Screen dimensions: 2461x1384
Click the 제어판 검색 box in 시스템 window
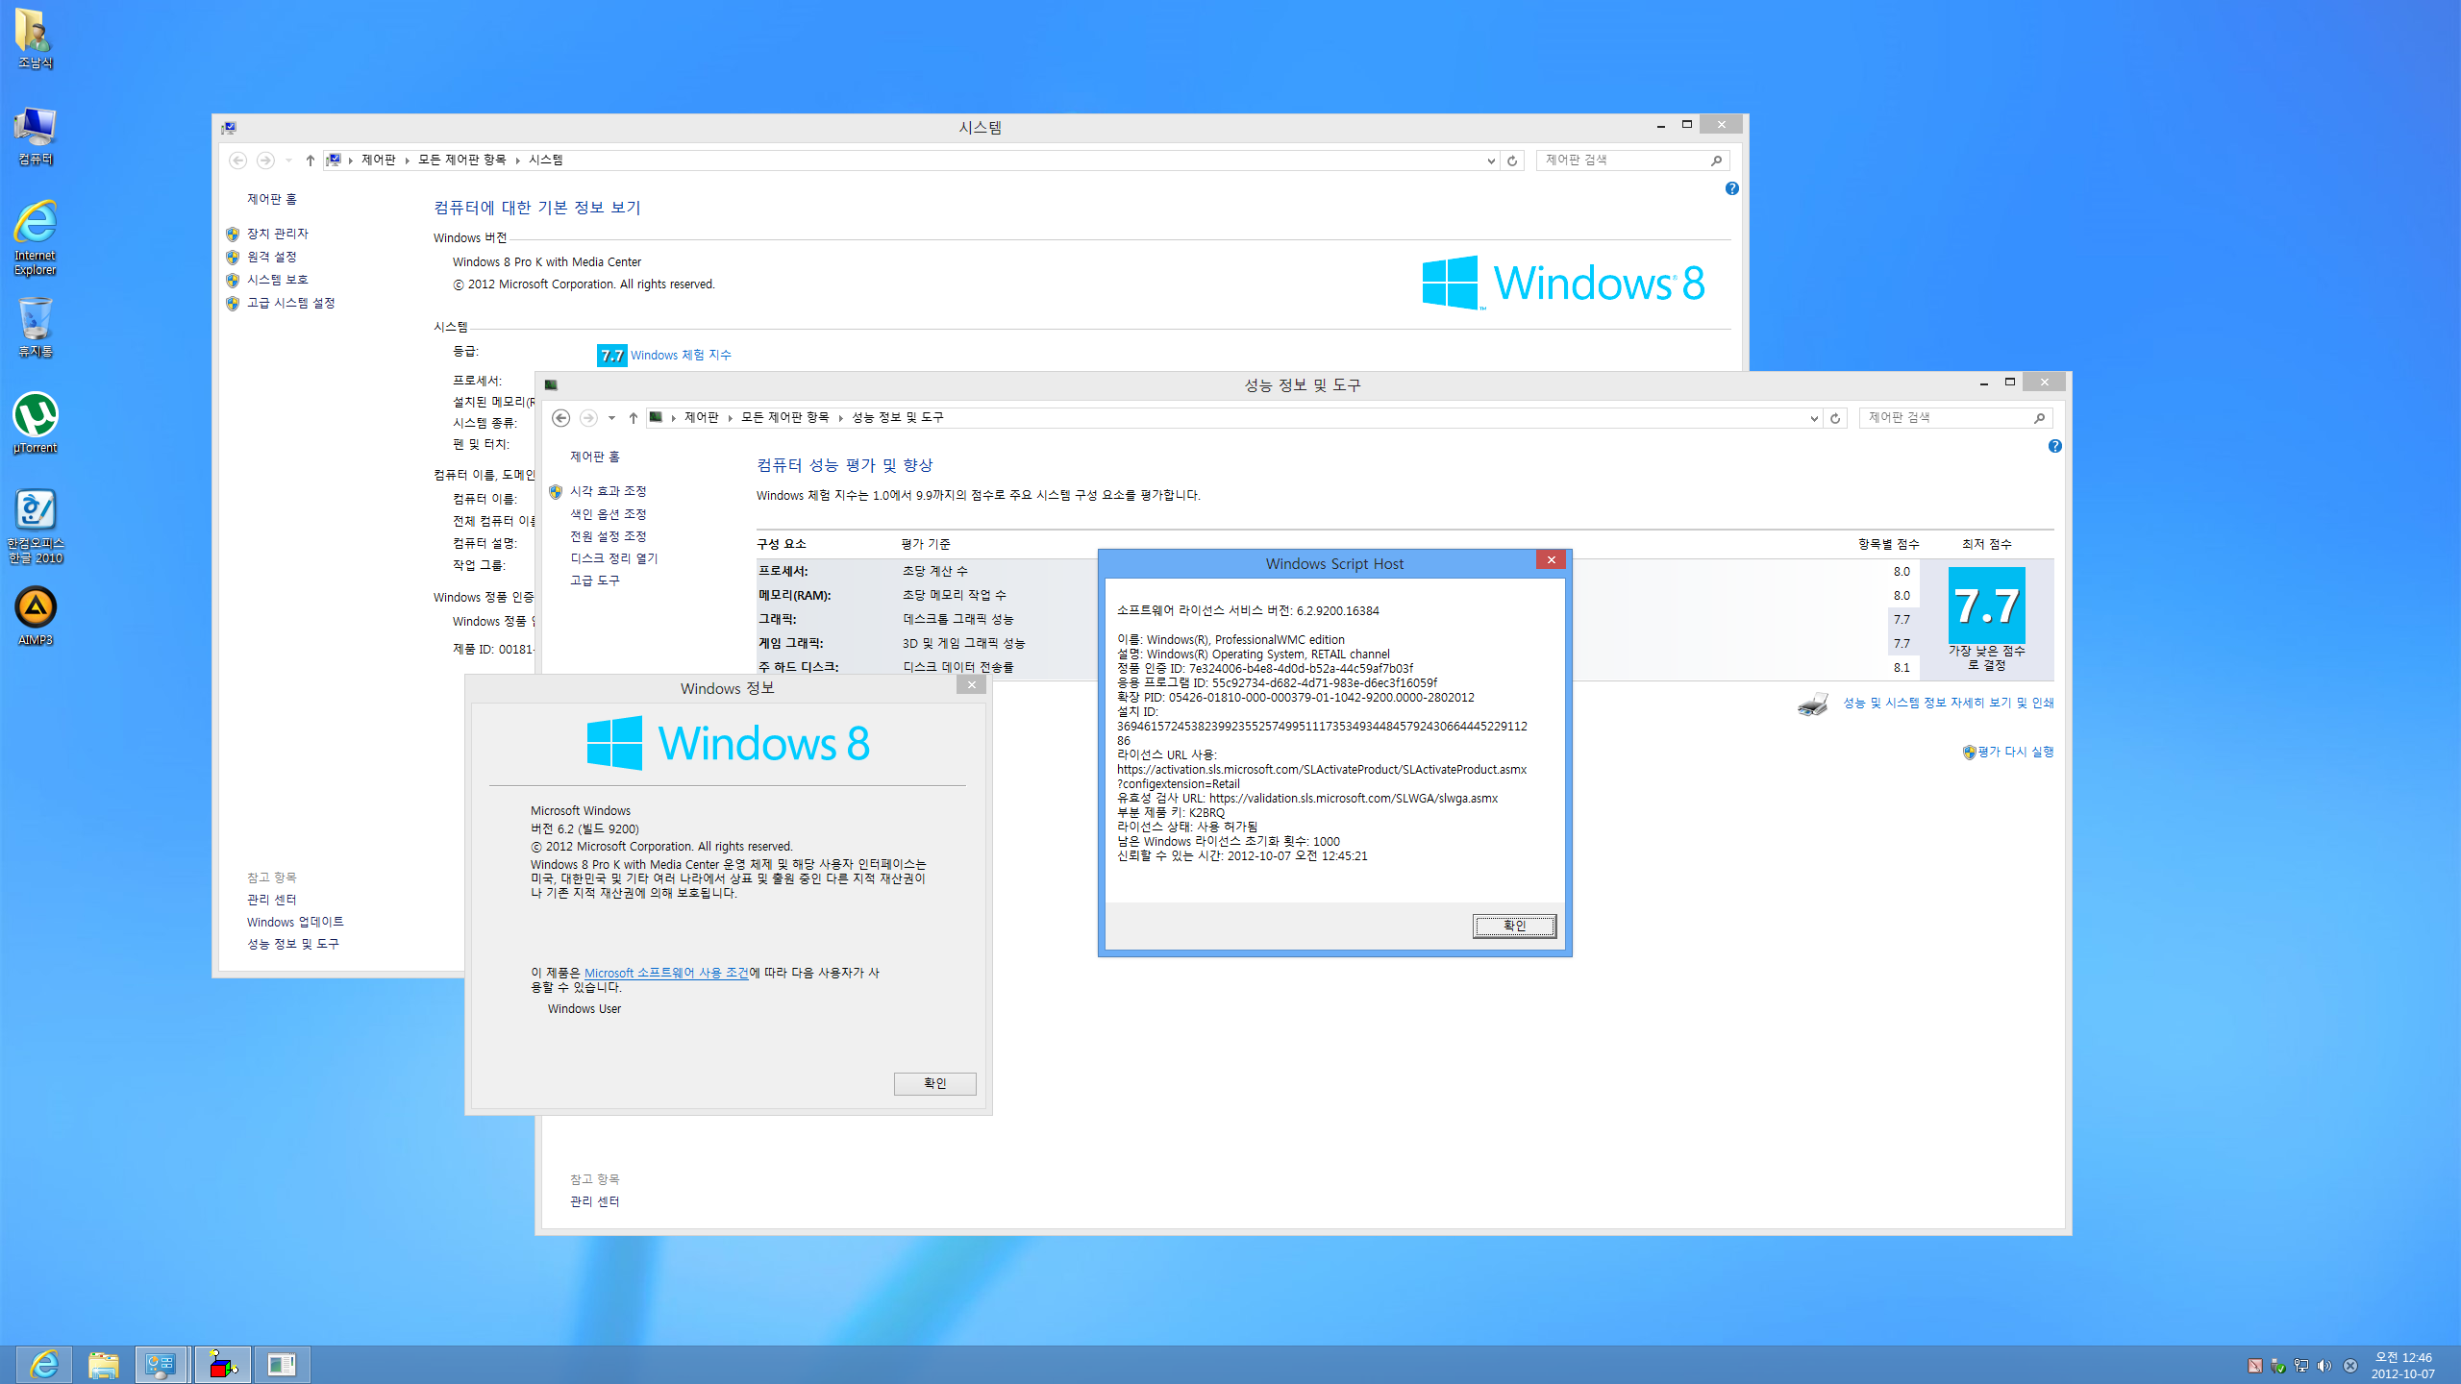pyautogui.click(x=1632, y=161)
